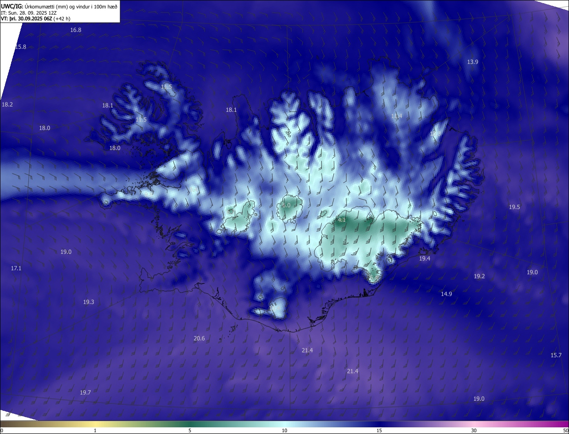The height and width of the screenshot is (434, 569).
Task: Click the '50' label on the color scale
Action: [565, 430]
